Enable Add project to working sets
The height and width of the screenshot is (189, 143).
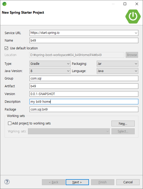pyautogui.click(x=10, y=123)
